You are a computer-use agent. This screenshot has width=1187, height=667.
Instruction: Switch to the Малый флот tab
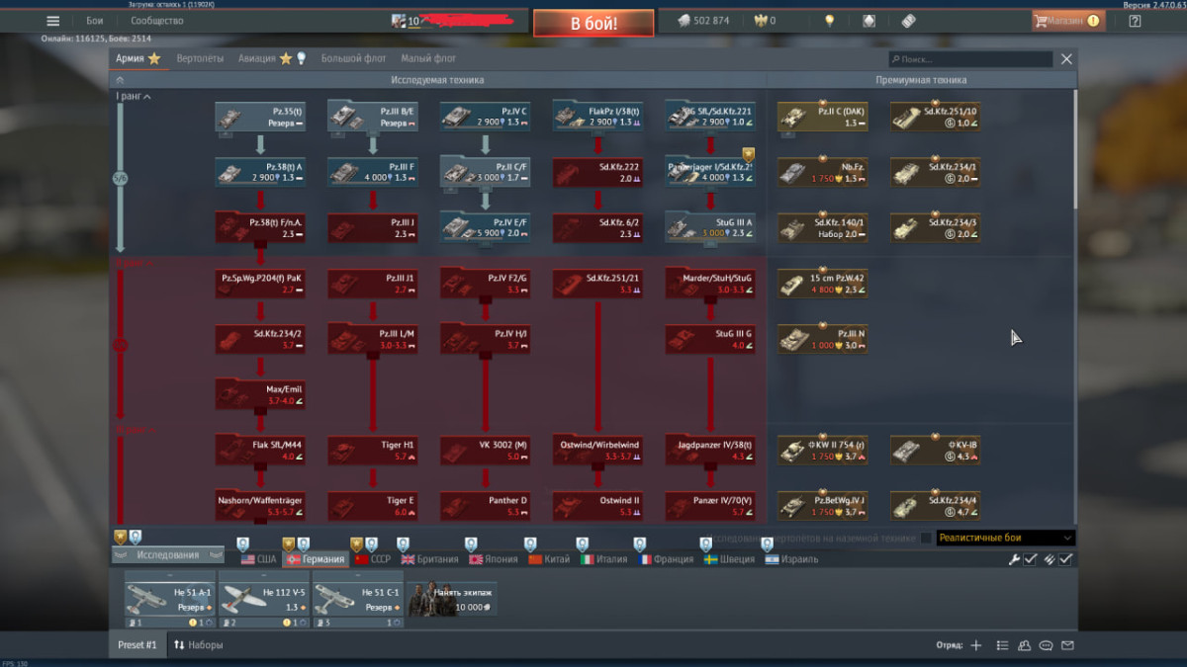point(428,59)
